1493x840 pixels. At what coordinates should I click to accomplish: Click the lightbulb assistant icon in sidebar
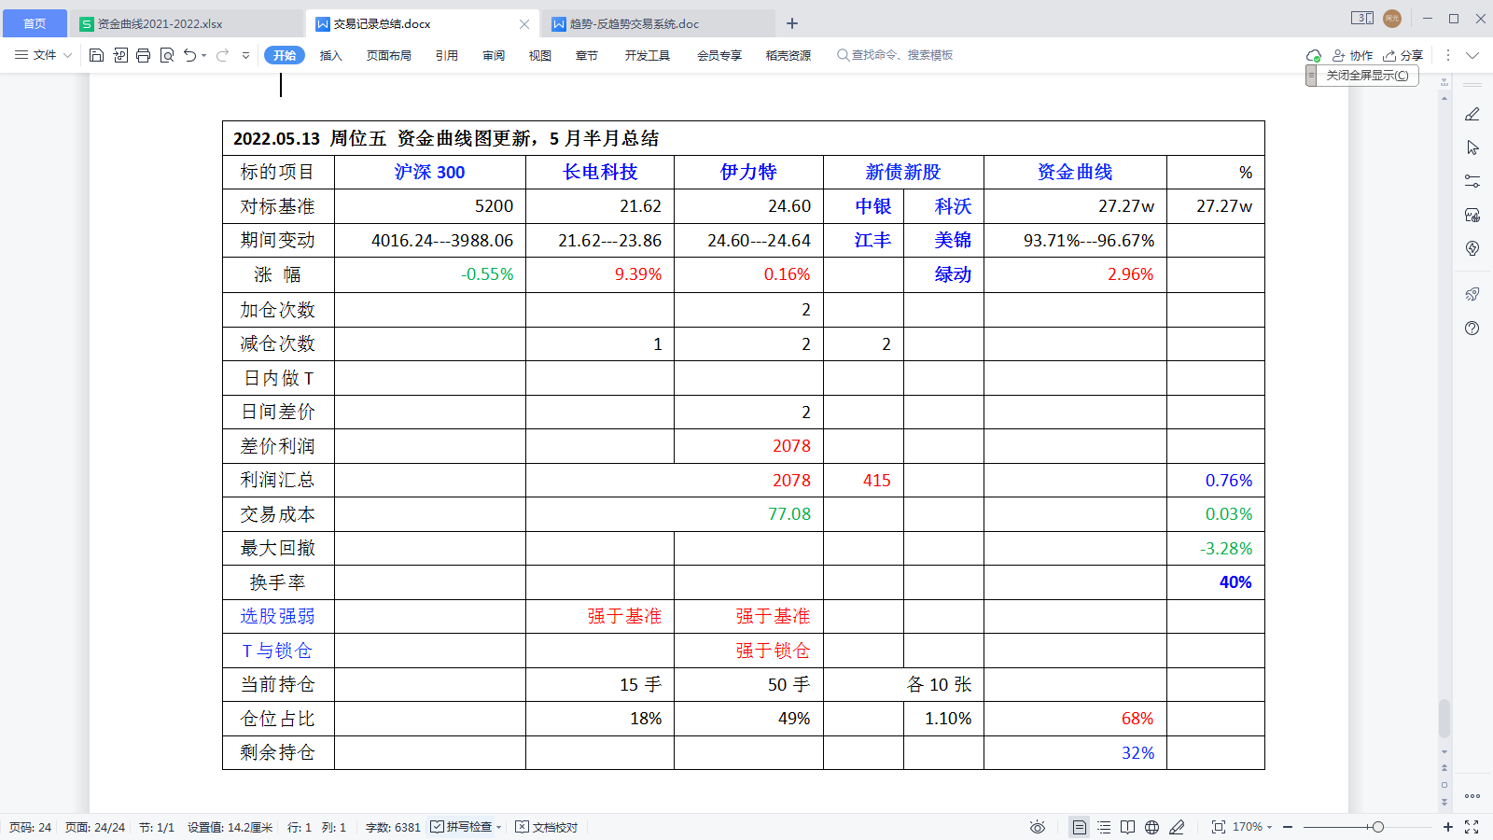[1472, 248]
